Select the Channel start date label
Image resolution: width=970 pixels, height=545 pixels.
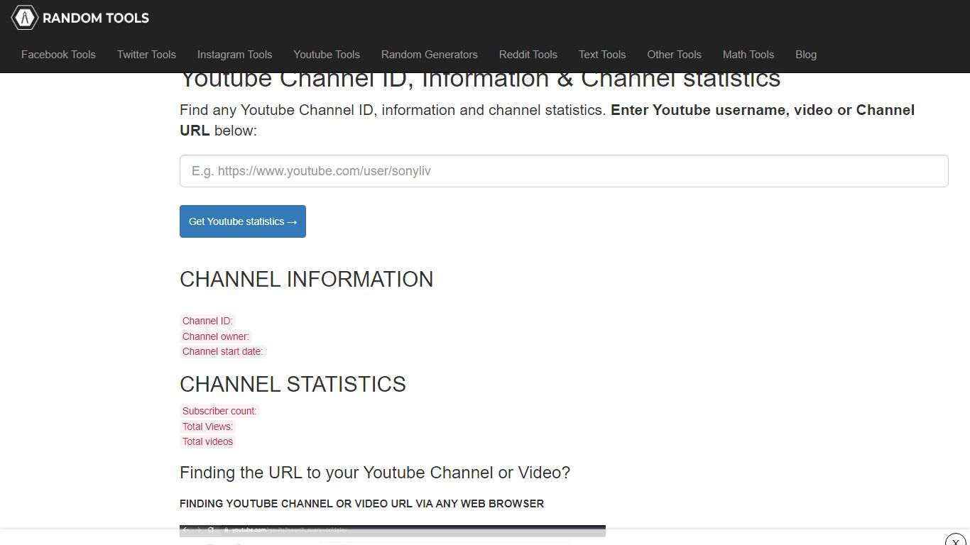pyautogui.click(x=222, y=351)
